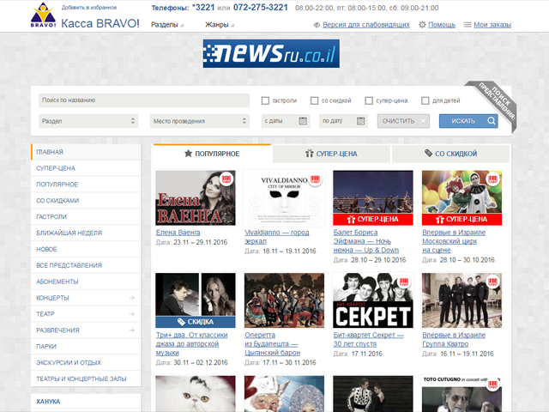Open the Елена Ваенга event link
This screenshot has width=549, height=412.
point(178,233)
